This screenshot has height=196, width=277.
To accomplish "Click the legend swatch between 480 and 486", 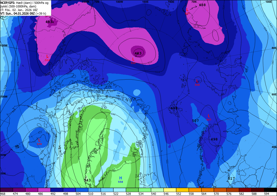I will (32, 190).
